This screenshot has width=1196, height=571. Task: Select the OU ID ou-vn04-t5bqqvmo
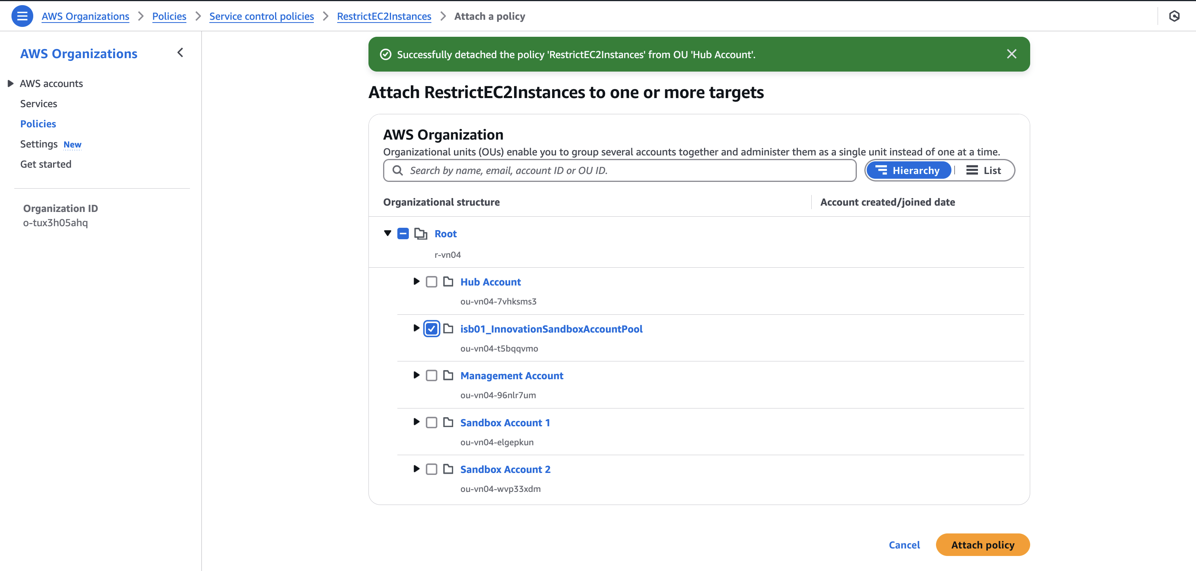pos(499,348)
